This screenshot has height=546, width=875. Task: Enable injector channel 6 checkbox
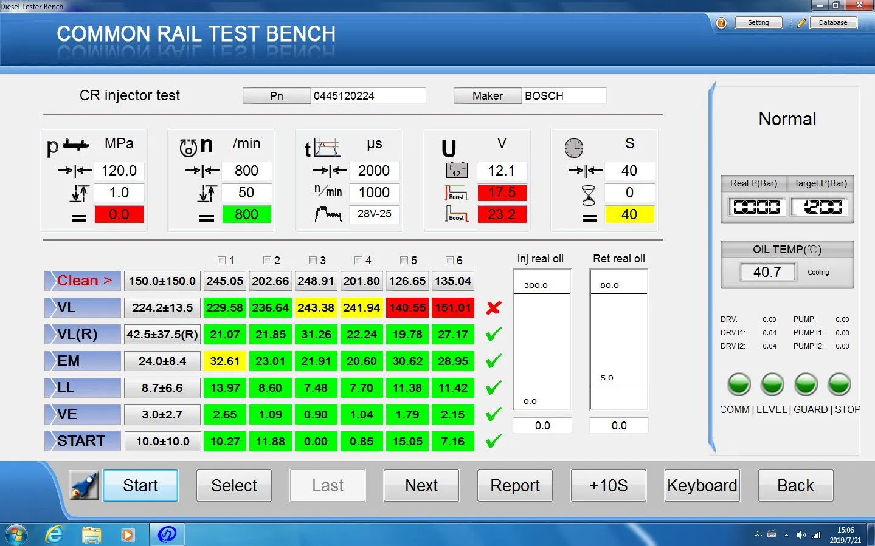point(450,260)
